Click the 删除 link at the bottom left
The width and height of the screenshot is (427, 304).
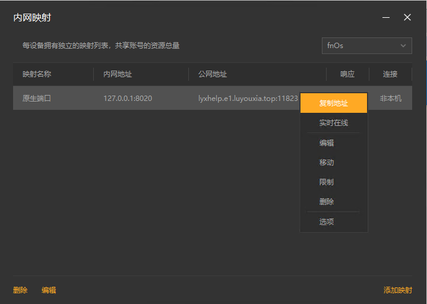(x=20, y=290)
